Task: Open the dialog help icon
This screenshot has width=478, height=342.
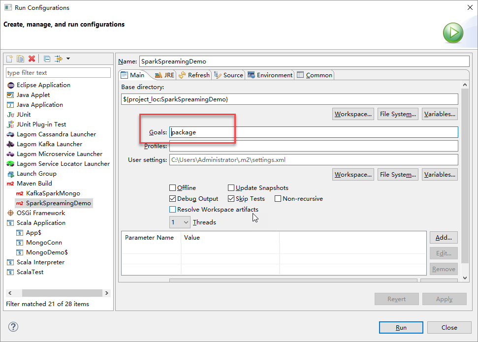Action: coord(13,327)
